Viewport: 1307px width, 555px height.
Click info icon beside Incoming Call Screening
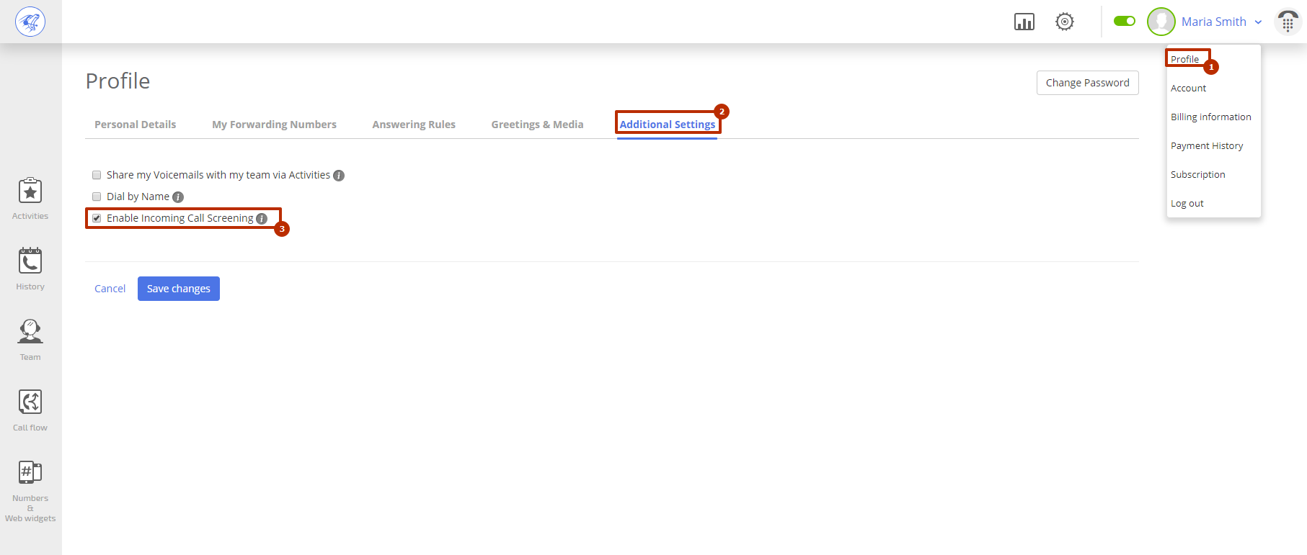262,219
